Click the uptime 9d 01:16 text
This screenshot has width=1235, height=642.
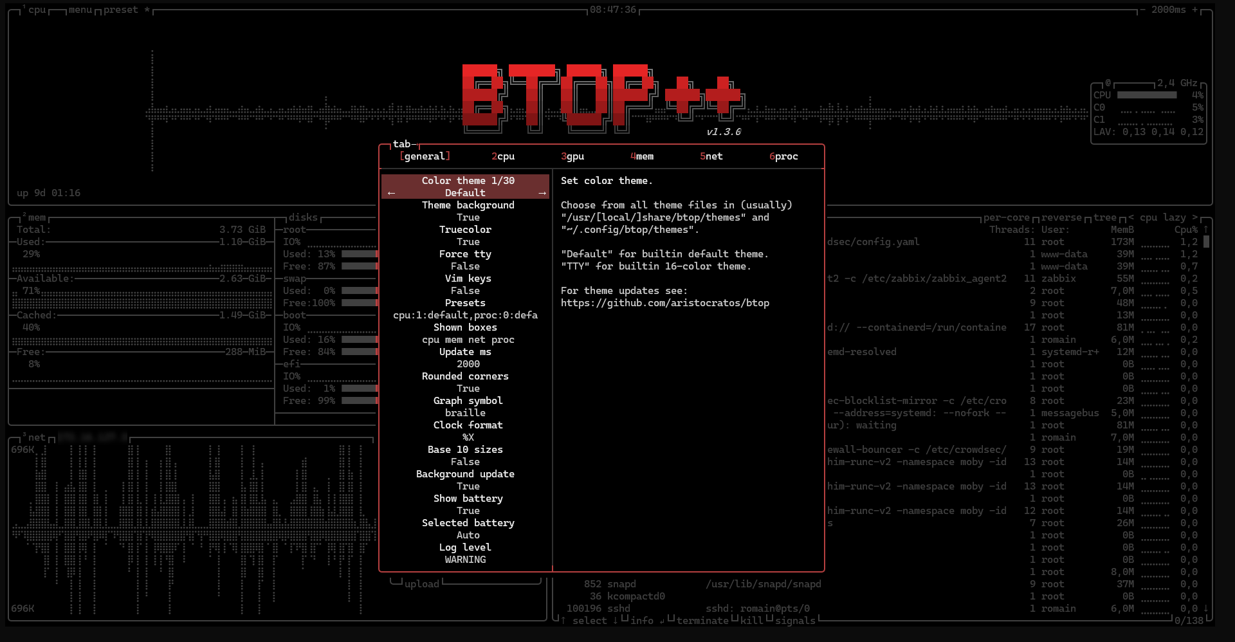(48, 193)
